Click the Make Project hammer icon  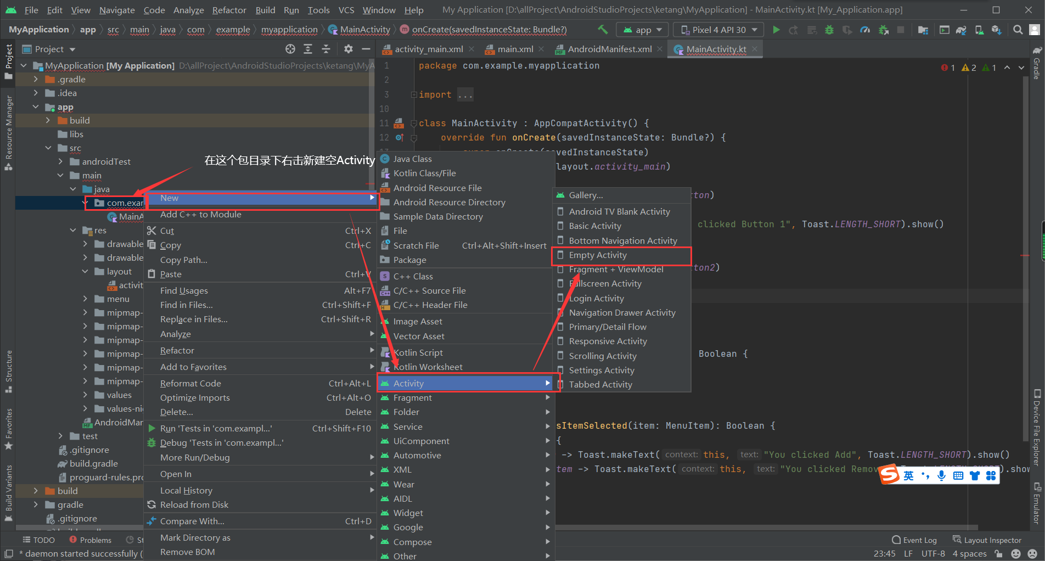point(603,30)
